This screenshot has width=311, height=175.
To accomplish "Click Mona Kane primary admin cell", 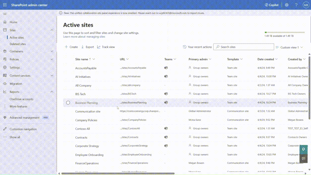I will coord(195,120).
